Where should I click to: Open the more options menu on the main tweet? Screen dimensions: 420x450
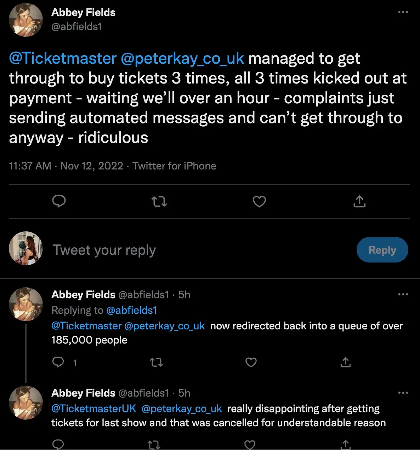tap(403, 12)
